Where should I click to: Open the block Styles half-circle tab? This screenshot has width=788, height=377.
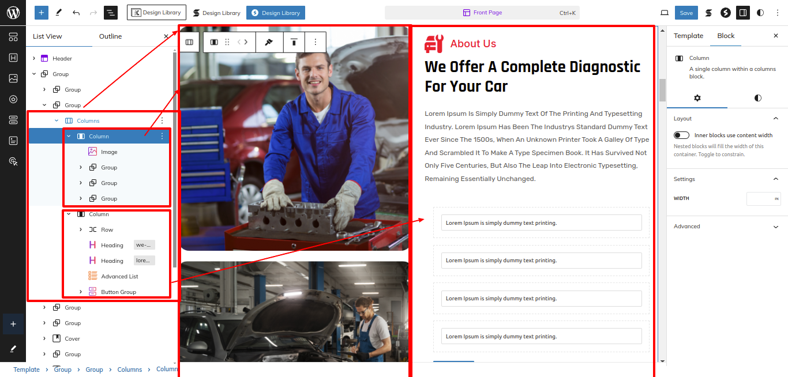[757, 98]
